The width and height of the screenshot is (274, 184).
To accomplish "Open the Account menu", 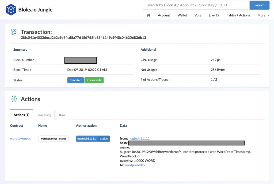I will tap(164, 15).
